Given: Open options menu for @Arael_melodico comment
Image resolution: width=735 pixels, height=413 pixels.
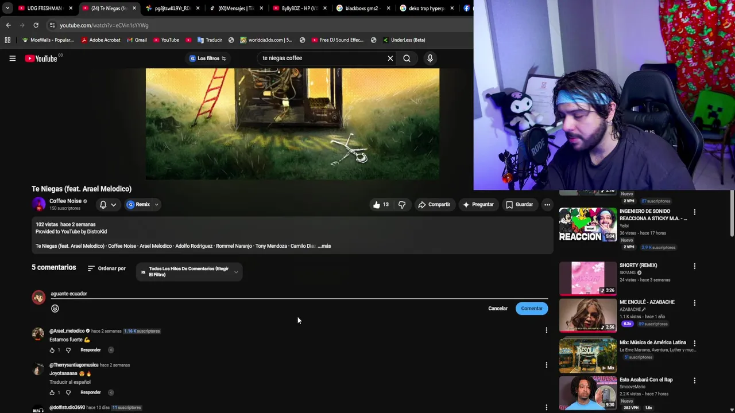Looking at the screenshot, I should (546, 330).
